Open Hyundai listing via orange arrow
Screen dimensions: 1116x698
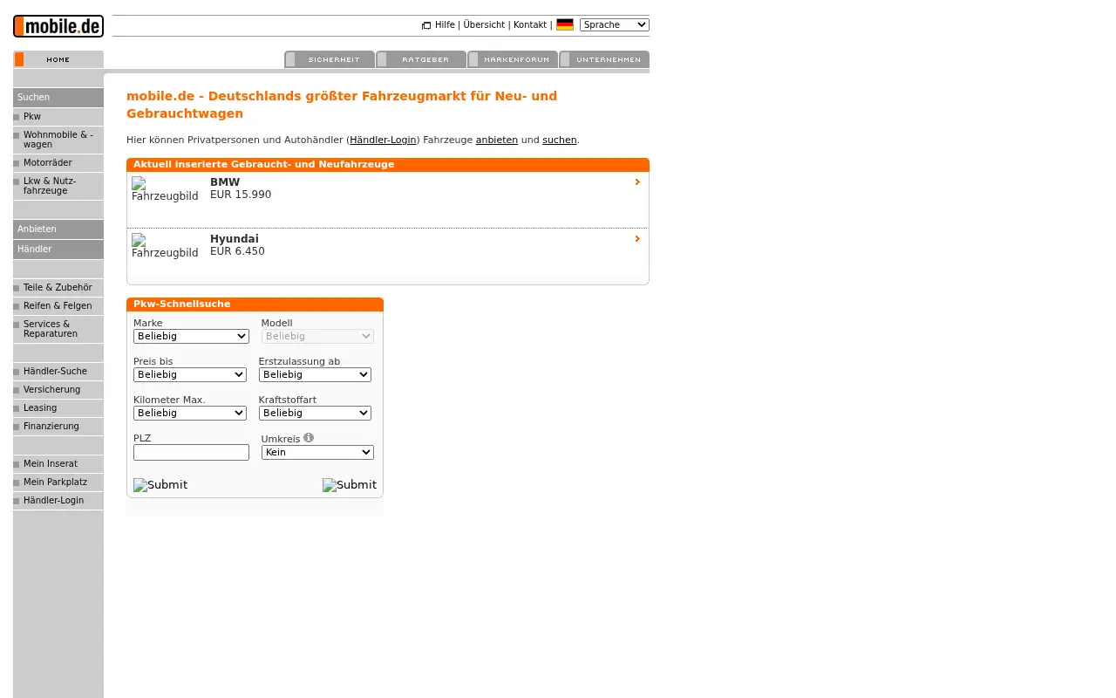[637, 238]
